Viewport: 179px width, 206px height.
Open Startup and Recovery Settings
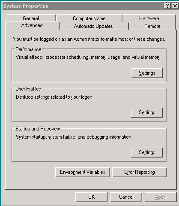tap(147, 152)
